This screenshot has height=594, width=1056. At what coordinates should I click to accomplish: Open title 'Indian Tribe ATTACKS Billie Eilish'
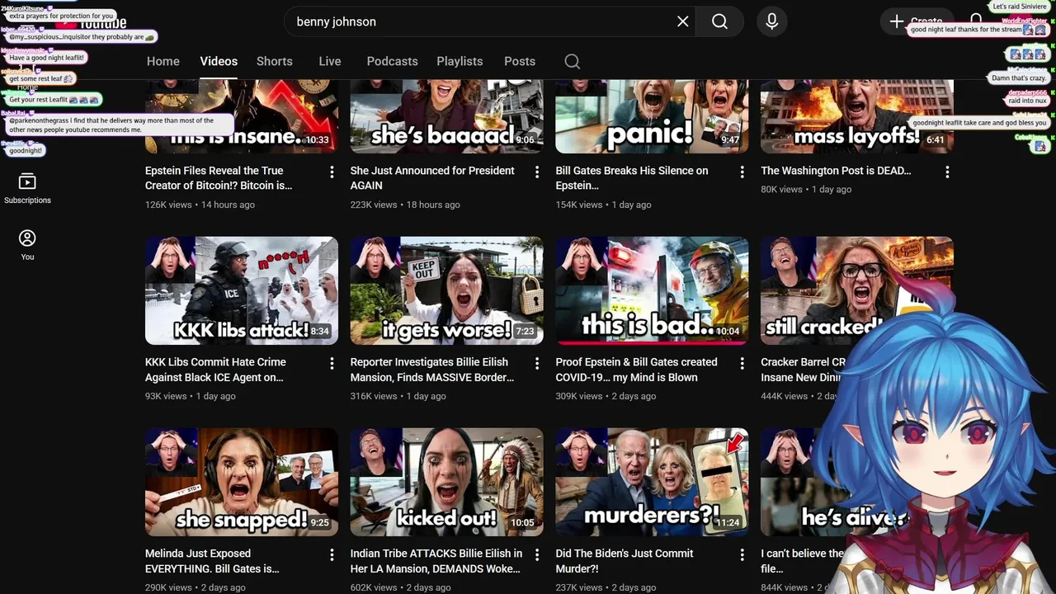point(436,561)
